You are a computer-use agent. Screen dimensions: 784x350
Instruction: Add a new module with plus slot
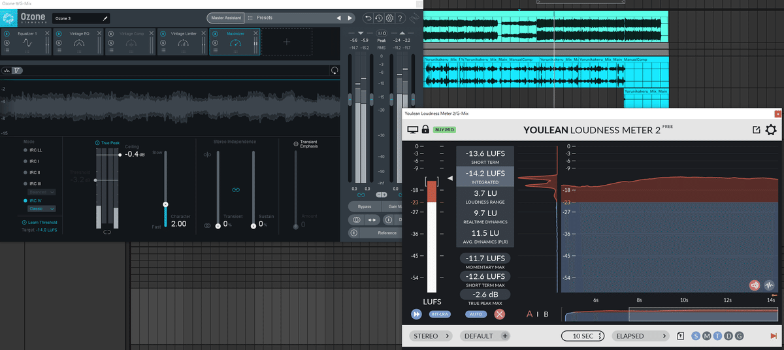coord(286,41)
